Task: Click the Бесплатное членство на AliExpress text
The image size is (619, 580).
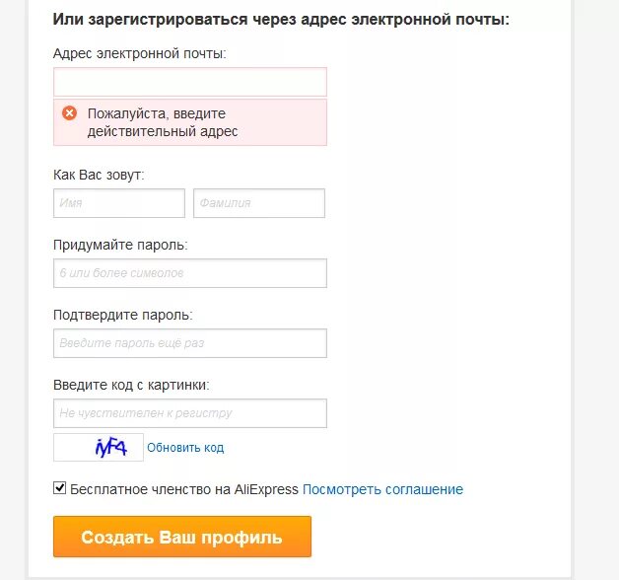Action: [184, 489]
